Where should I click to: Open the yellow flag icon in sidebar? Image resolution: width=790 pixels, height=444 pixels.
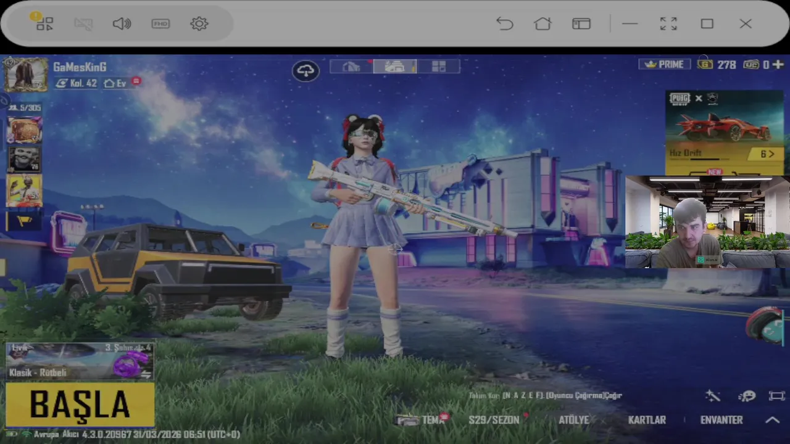[25, 220]
